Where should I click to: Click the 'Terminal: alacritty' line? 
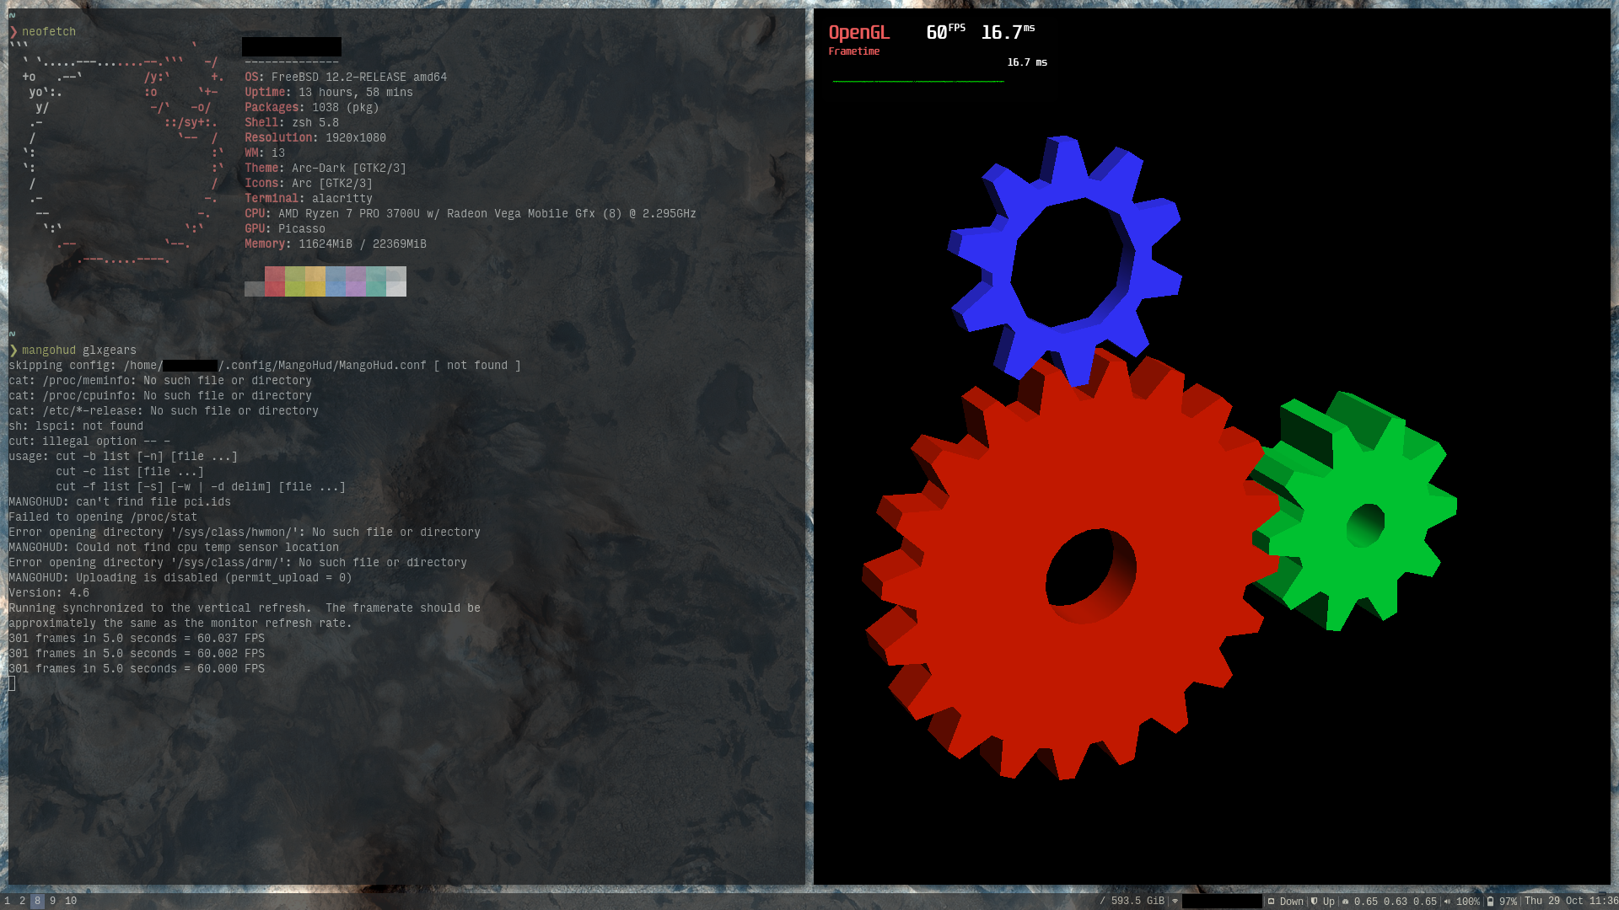tap(309, 199)
